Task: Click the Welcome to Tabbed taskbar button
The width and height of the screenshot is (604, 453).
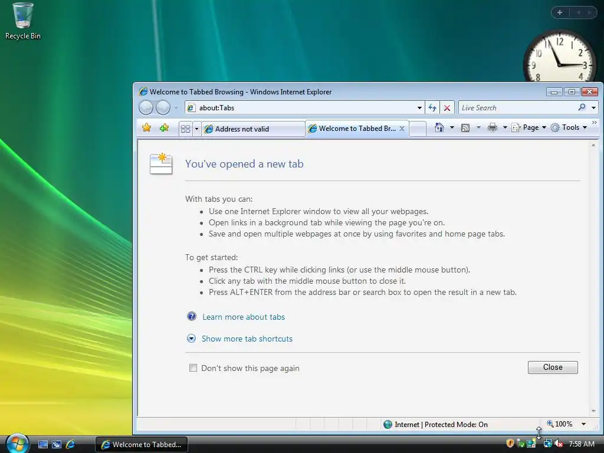Action: click(141, 445)
